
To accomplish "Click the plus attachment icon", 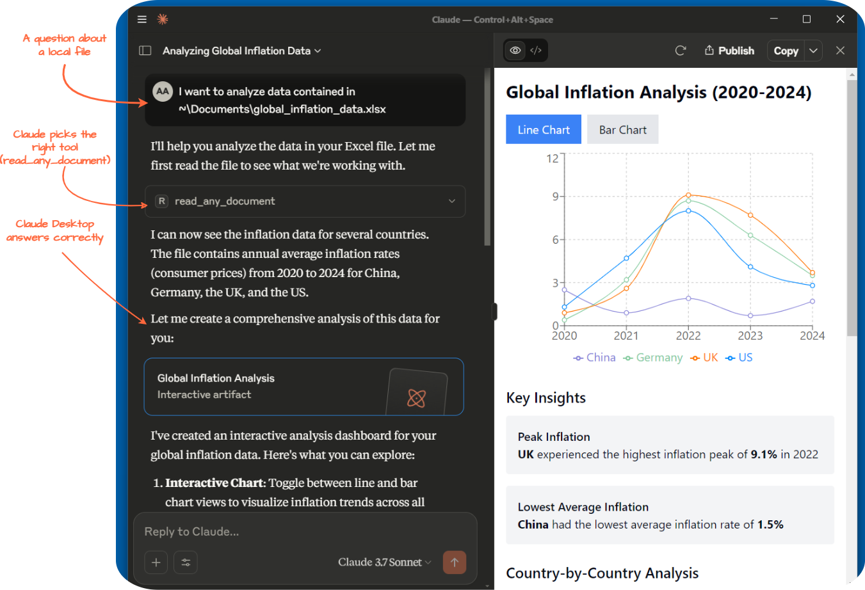I will (x=156, y=562).
